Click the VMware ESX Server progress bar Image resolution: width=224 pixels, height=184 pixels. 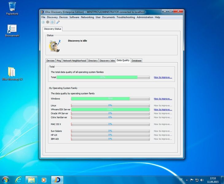110,109
